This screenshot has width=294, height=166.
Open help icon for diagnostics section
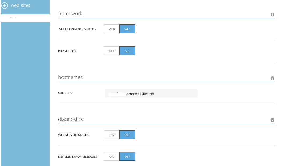pyautogui.click(x=273, y=120)
